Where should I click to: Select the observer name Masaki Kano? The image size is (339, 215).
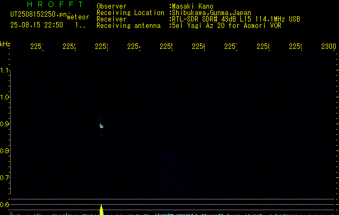pyautogui.click(x=192, y=6)
